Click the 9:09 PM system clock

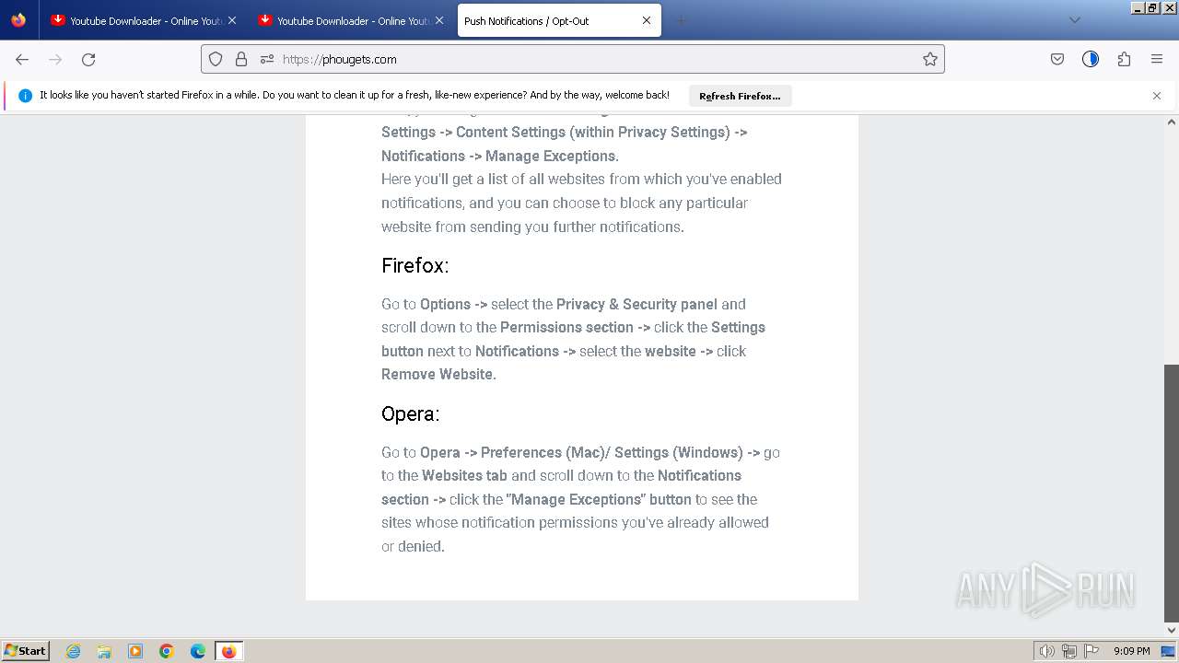point(1132,651)
